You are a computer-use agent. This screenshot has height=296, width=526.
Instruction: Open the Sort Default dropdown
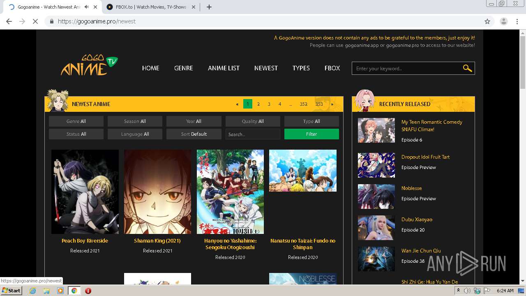click(194, 134)
